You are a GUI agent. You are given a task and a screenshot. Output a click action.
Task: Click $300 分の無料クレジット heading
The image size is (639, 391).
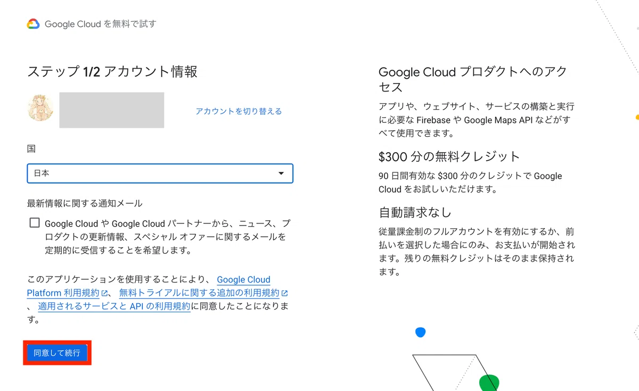(x=449, y=156)
